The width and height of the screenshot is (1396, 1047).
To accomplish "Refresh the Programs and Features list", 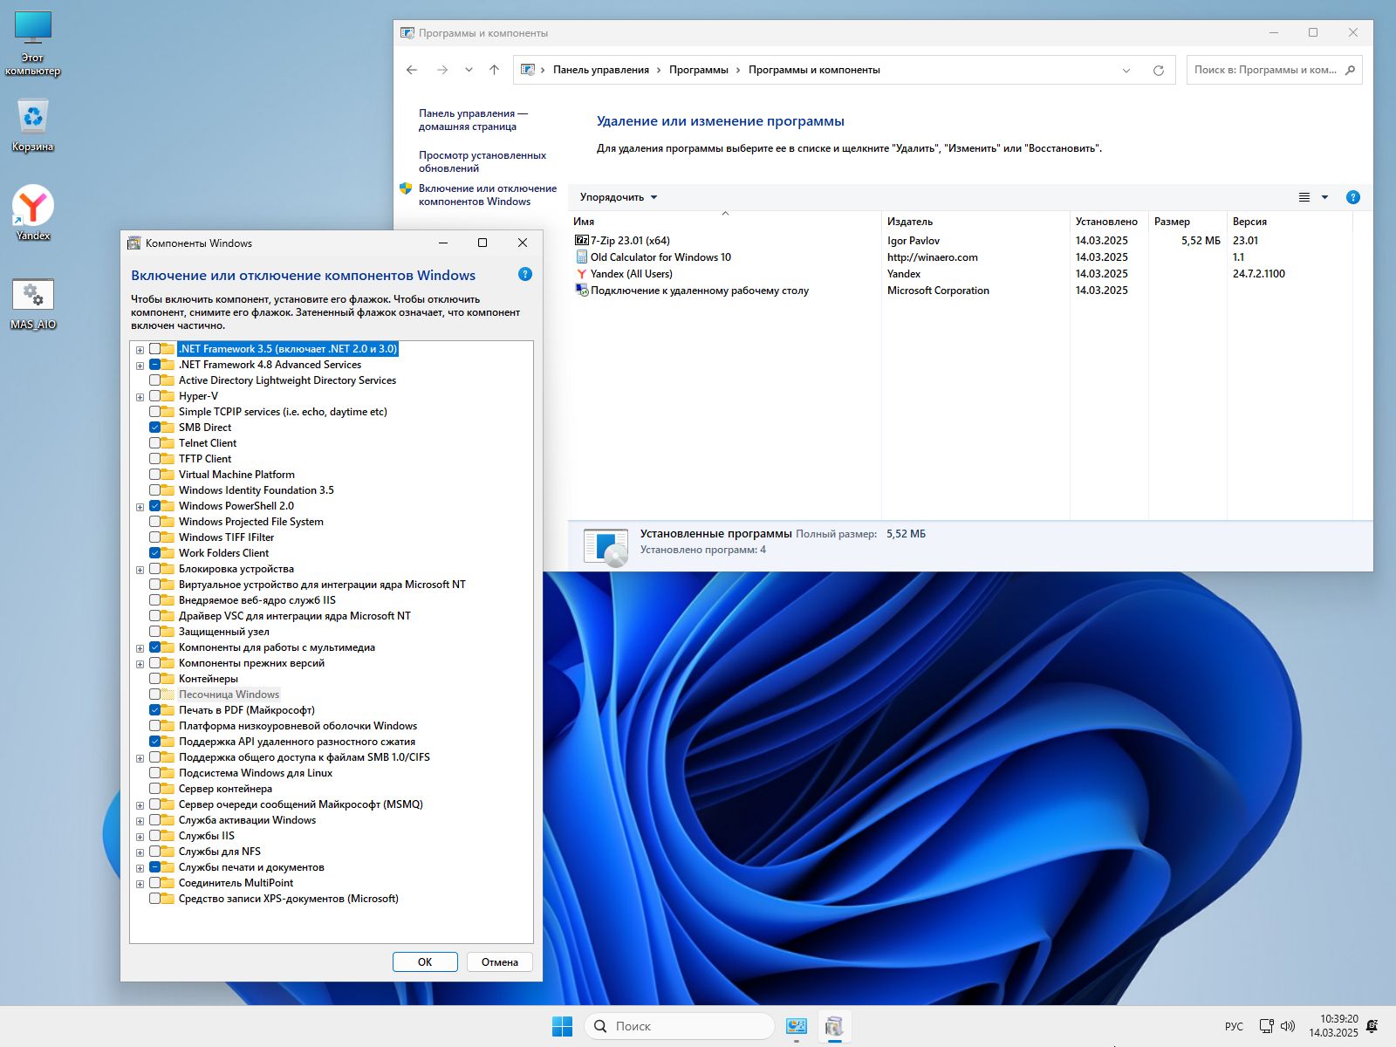I will [1159, 70].
